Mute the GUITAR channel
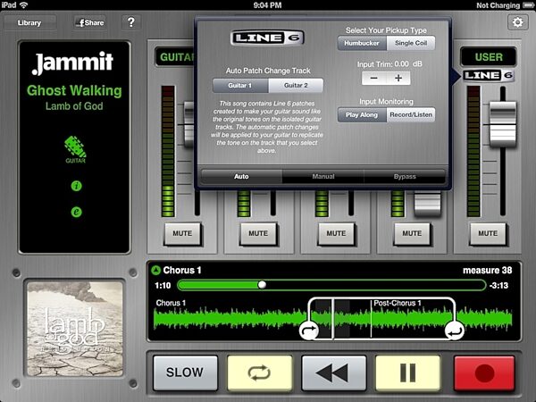Image resolution: width=536 pixels, height=402 pixels. [182, 233]
